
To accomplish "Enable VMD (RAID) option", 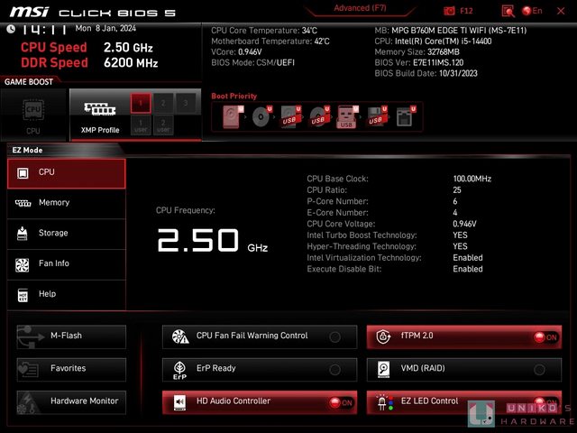I will pyautogui.click(x=539, y=370).
